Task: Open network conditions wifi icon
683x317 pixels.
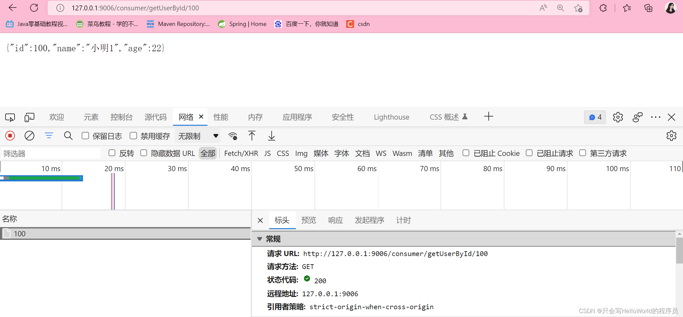Action: tap(233, 136)
